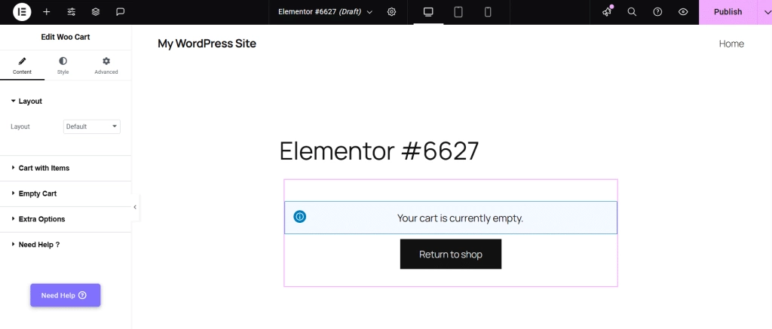772x329 pixels.
Task: Switch to Mobile view mode
Action: [488, 12]
